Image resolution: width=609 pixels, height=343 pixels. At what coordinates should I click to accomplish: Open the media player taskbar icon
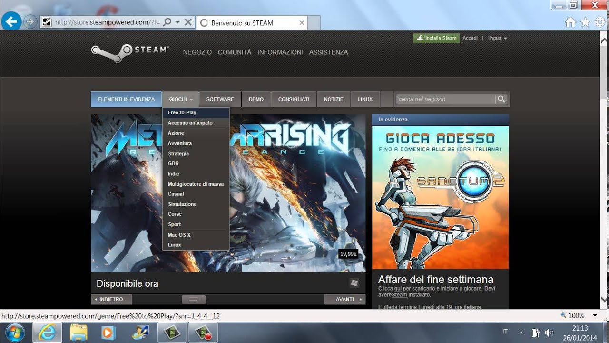point(108,332)
